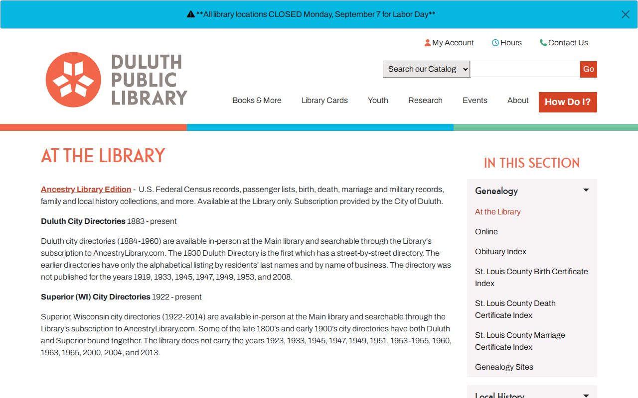
Task: Click the Superior (WI) City Directories heading
Action: (96, 297)
